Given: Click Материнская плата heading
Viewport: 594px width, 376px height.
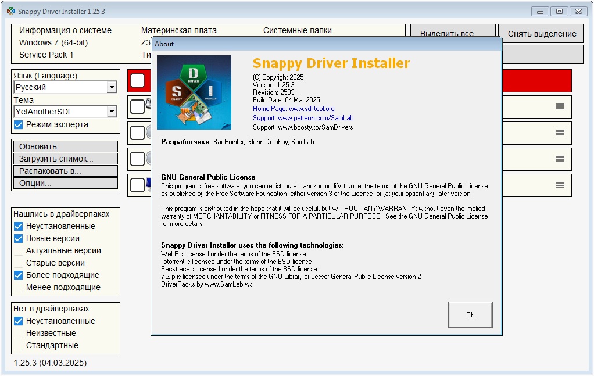Looking at the screenshot, I should click(179, 30).
